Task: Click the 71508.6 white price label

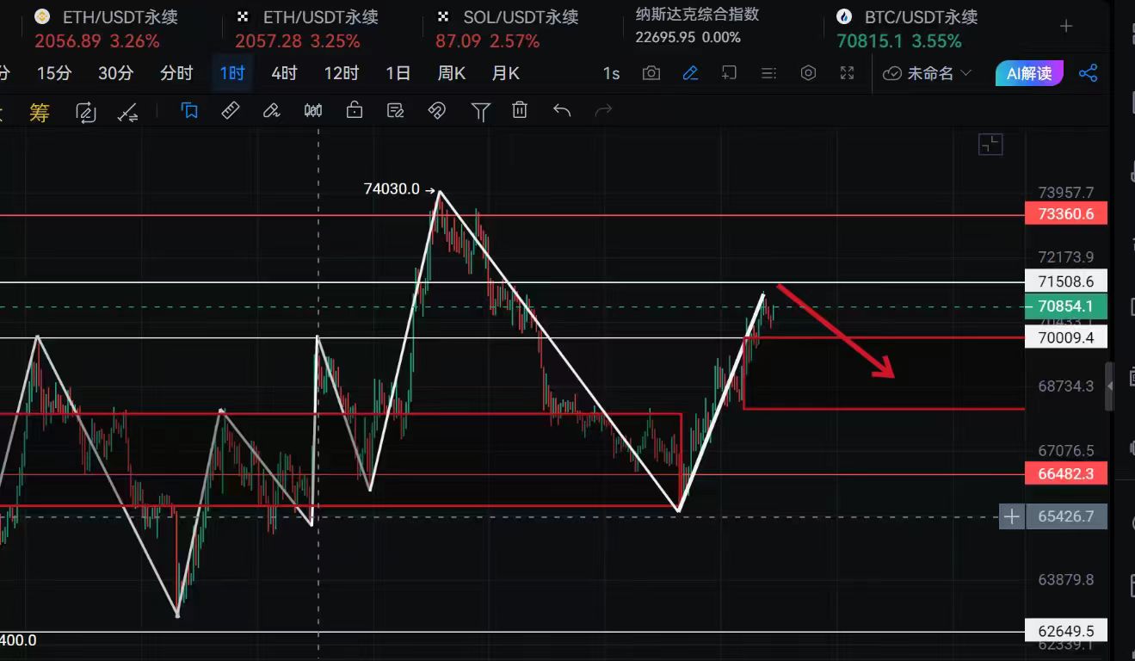Action: [1066, 281]
